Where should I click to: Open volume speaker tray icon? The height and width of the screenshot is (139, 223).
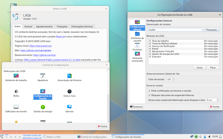[209, 137]
